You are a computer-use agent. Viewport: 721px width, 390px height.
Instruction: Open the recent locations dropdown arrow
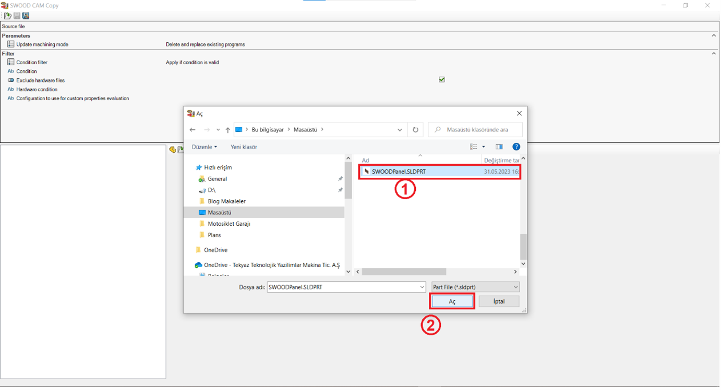click(218, 130)
